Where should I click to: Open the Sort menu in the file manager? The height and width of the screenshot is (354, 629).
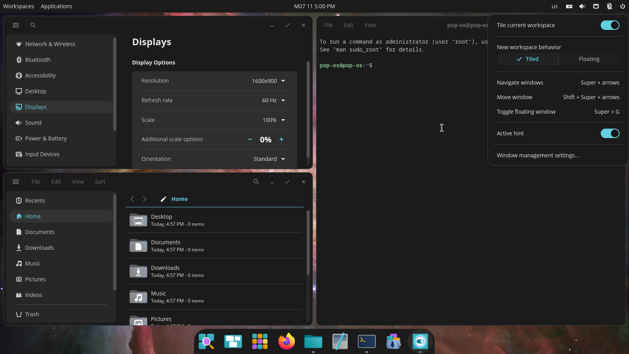[x=100, y=182]
